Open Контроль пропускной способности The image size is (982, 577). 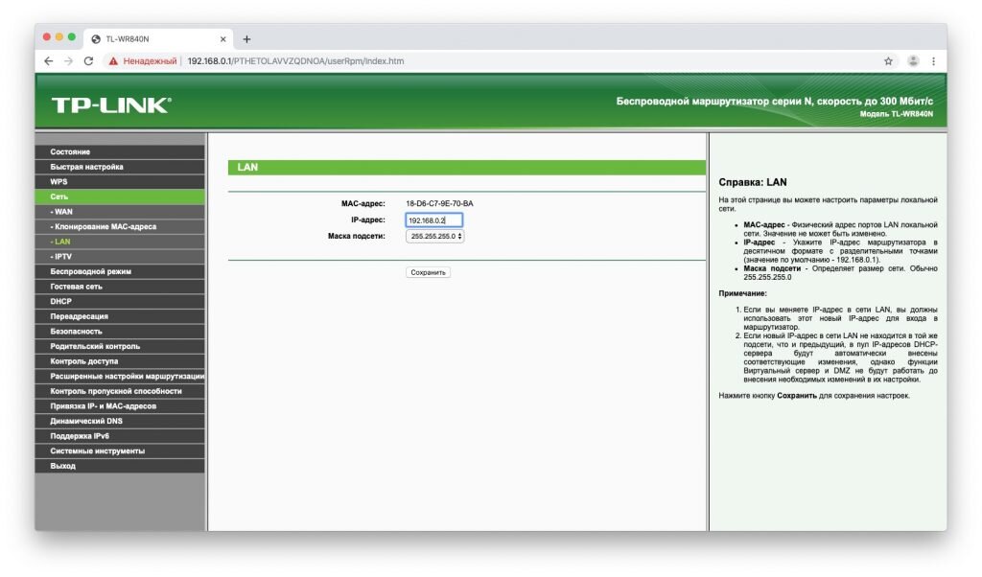pos(120,391)
